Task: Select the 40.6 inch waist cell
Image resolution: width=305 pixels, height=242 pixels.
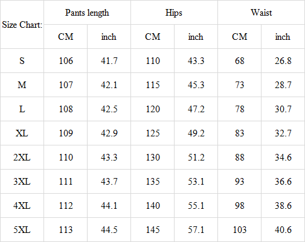Action: click(x=283, y=229)
